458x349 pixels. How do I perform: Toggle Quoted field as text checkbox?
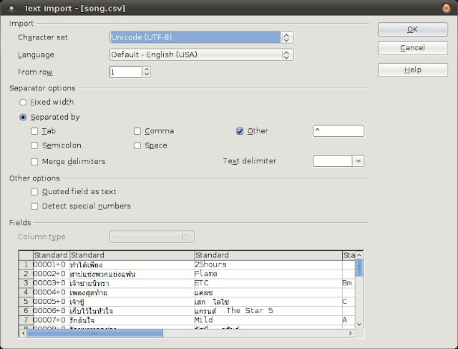point(34,192)
